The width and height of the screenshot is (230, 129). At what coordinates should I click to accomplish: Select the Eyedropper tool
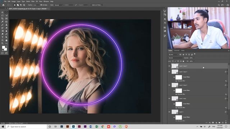[3, 21]
